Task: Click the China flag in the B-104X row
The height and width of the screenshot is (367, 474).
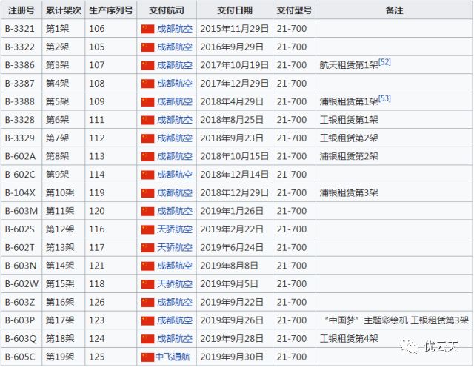Action: pos(148,193)
